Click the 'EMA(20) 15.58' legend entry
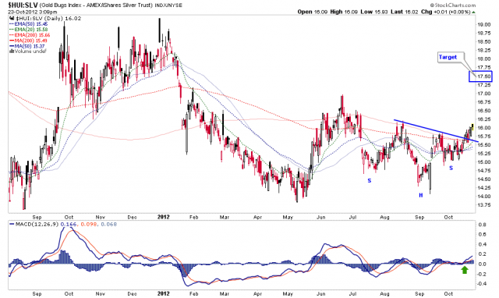The image size is (499, 298). (29, 30)
